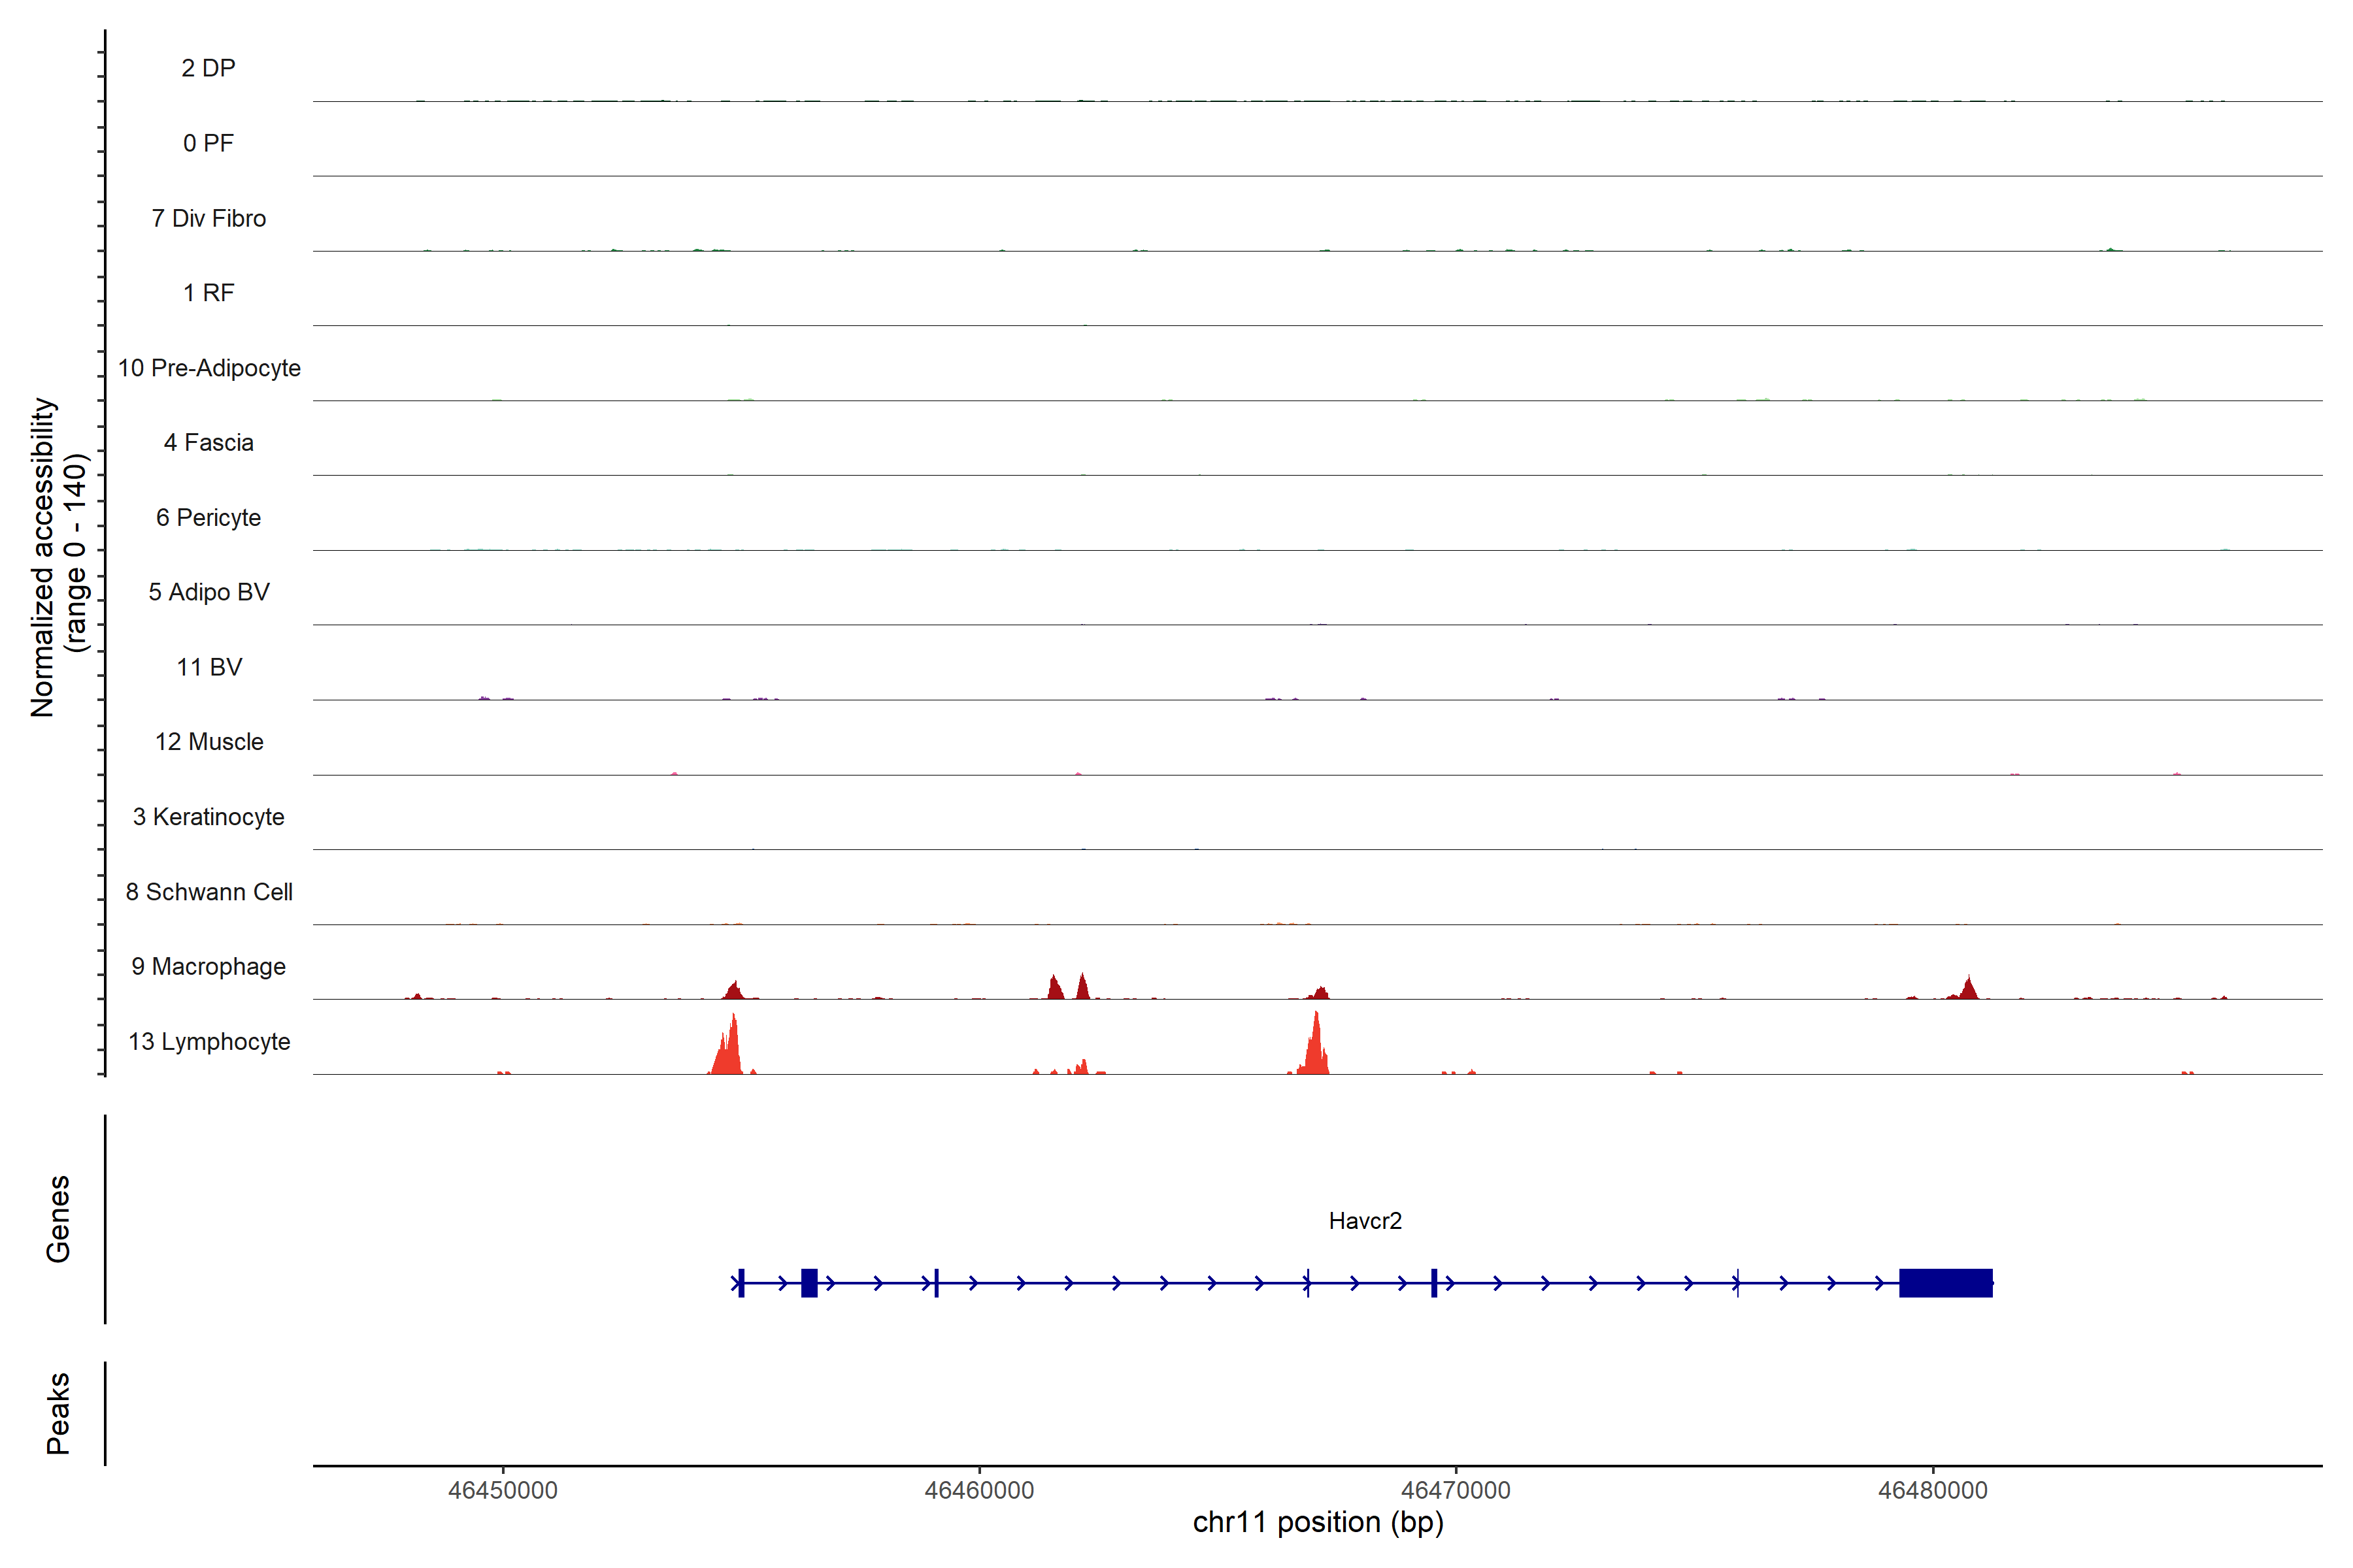Click the Havcr2 gene name label
2353x1568 pixels.
tap(1365, 1221)
